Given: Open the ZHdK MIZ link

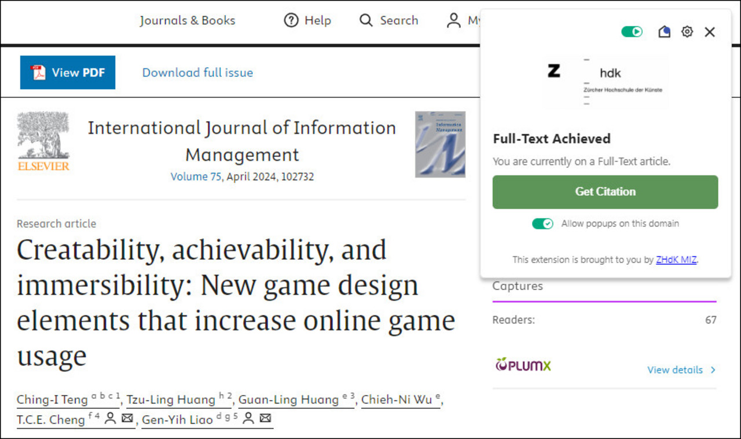Looking at the screenshot, I should point(676,259).
